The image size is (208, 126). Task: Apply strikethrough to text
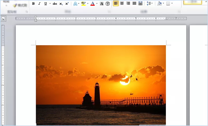[55, 4]
